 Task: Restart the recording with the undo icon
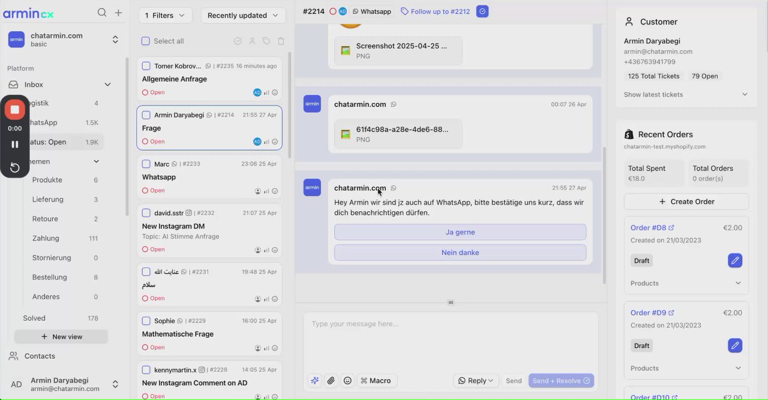point(15,167)
